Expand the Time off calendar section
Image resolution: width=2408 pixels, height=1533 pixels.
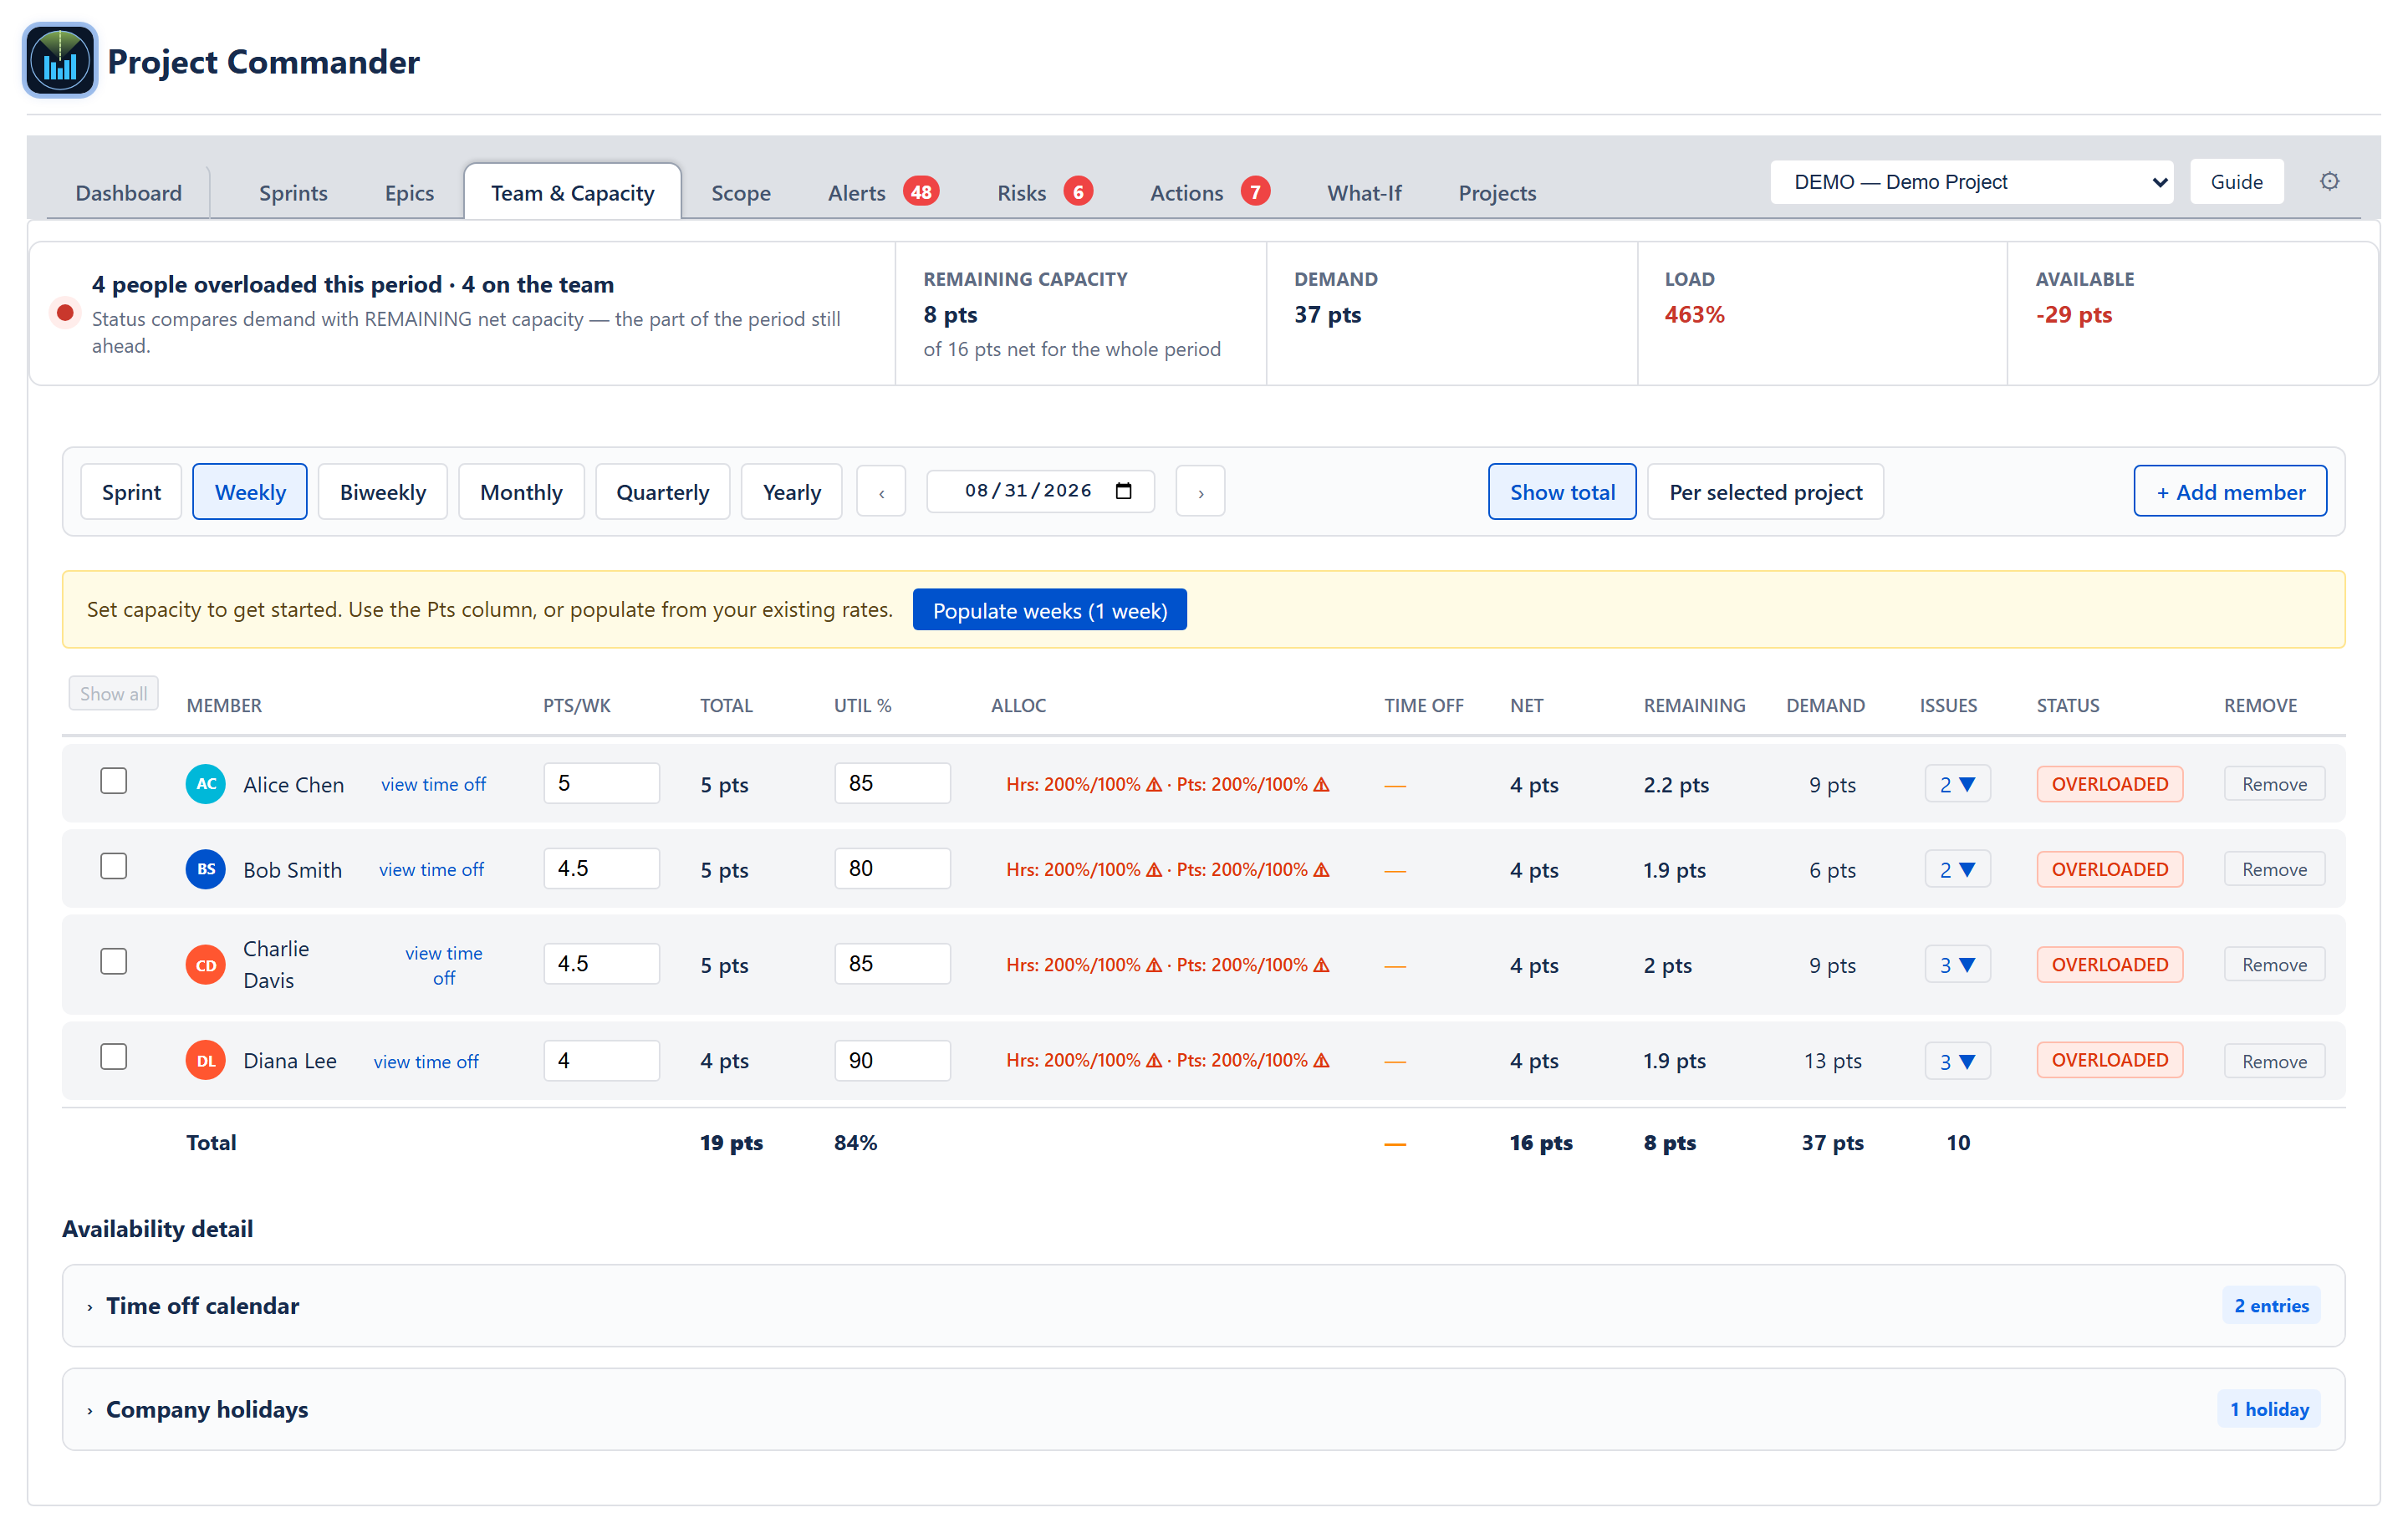(1203, 1306)
